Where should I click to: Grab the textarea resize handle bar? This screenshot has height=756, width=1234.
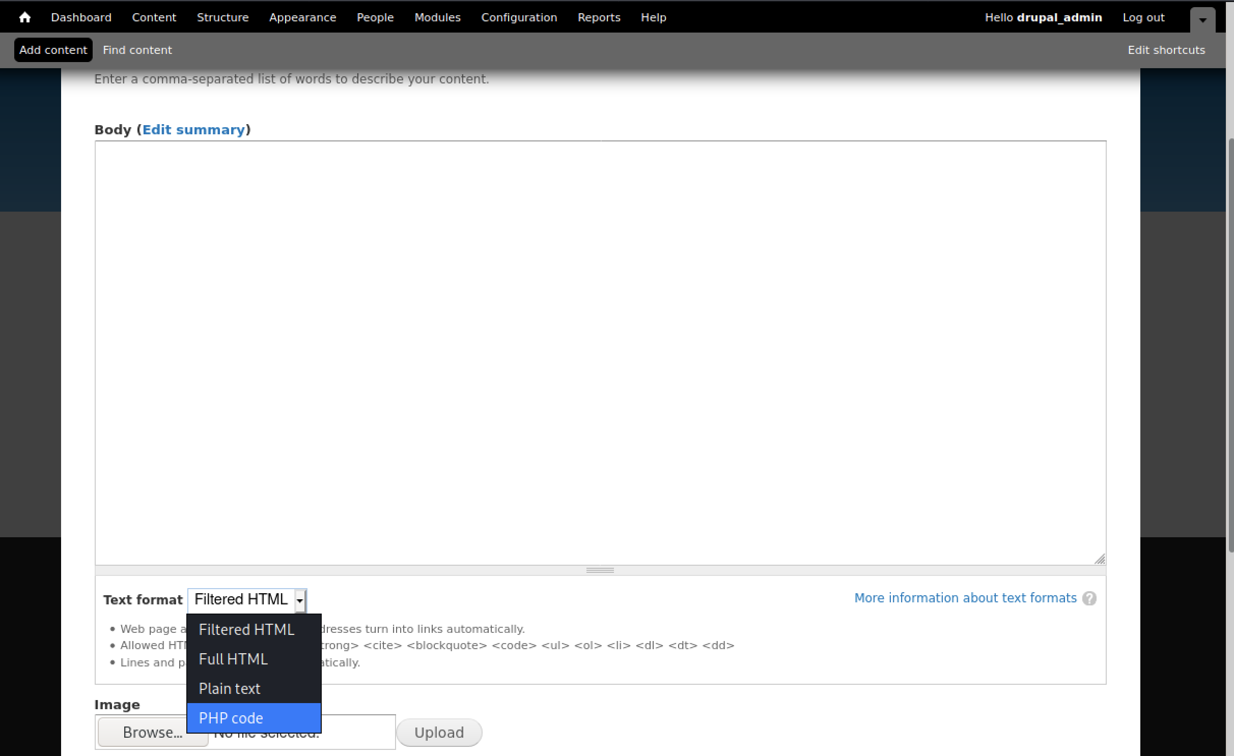pyautogui.click(x=600, y=570)
